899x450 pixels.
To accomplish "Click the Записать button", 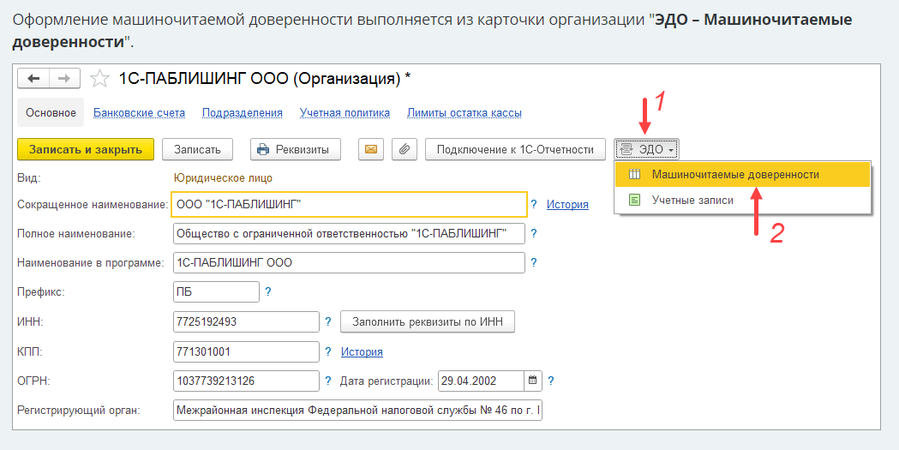I will [197, 150].
